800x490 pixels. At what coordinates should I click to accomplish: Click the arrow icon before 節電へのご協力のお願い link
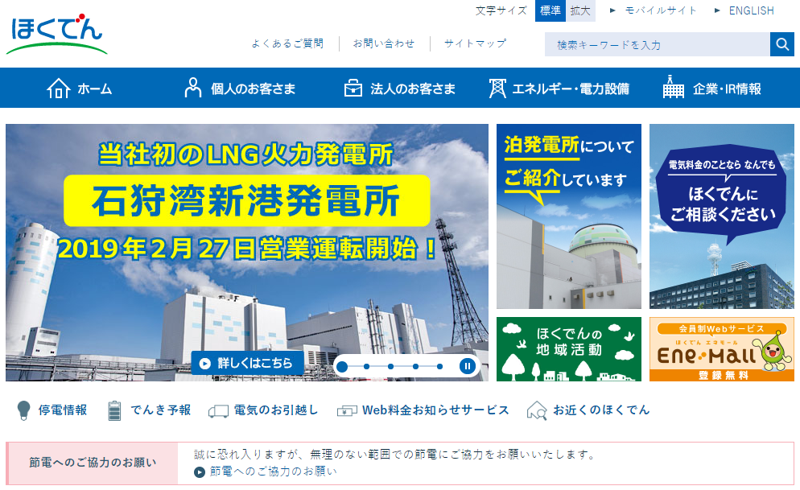coord(200,472)
